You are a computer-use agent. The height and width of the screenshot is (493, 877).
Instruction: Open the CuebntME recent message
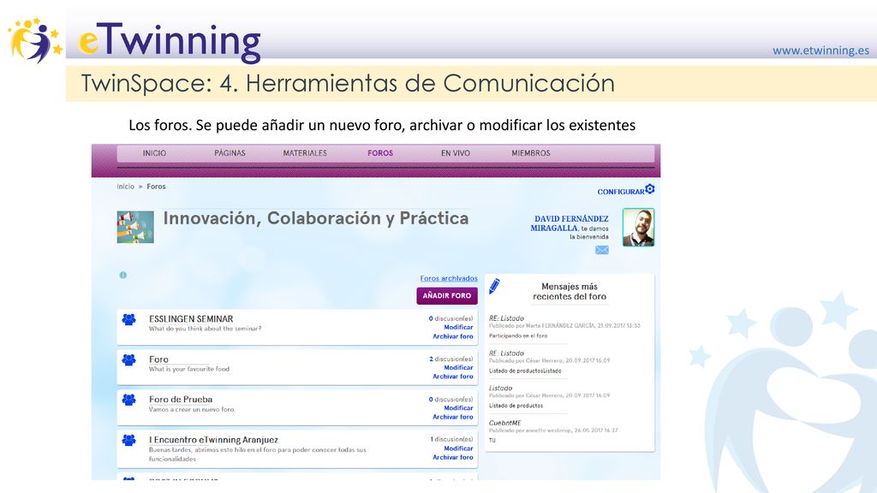point(505,423)
